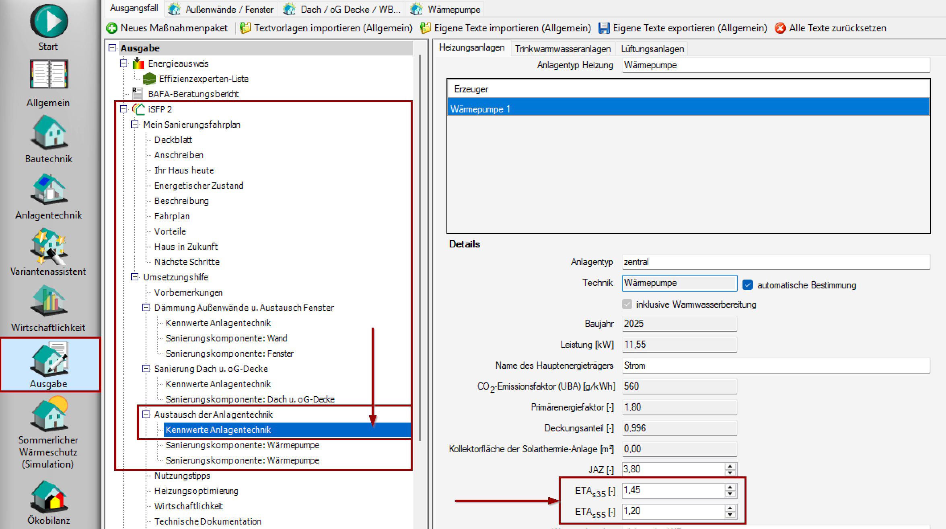This screenshot has width=946, height=529.
Task: Toggle inklusive Warmwasserbereitung checkbox
Action: pos(627,304)
